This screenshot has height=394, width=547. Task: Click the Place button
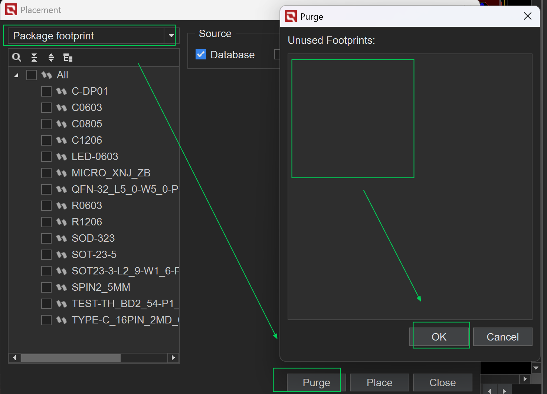[x=379, y=382]
